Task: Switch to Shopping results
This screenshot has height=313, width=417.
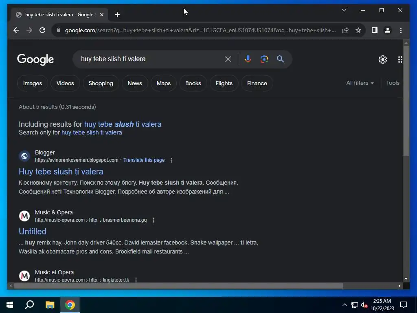Action: (x=101, y=83)
